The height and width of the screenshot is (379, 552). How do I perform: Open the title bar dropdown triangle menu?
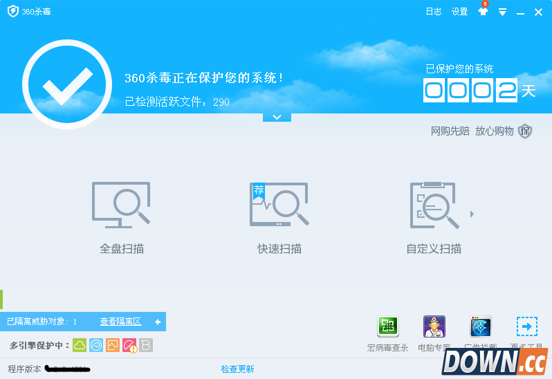(502, 12)
